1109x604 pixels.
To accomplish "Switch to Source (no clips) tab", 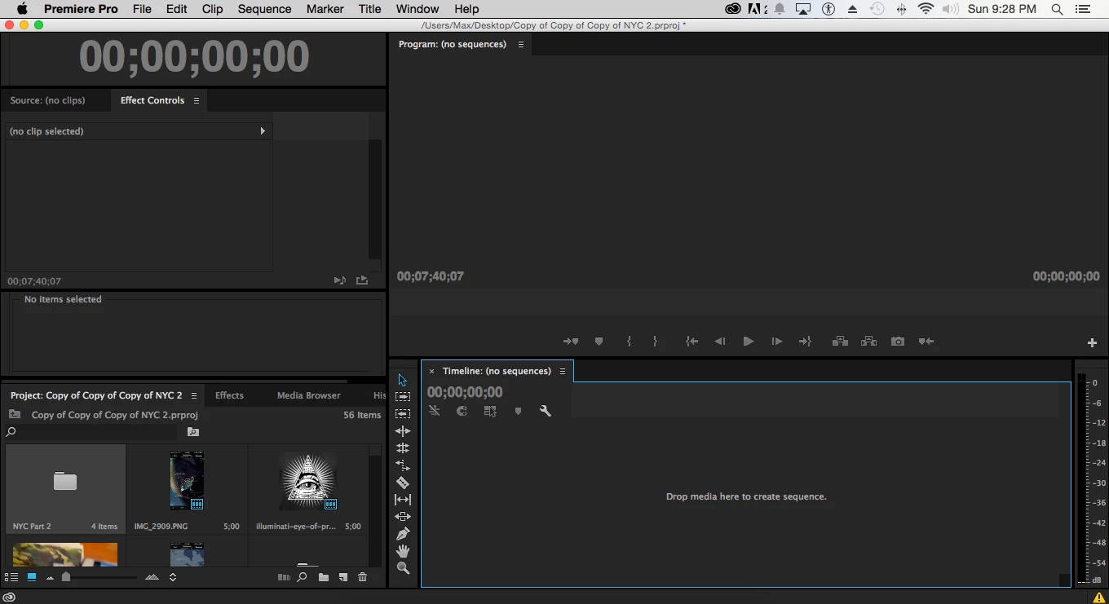I will [x=47, y=100].
